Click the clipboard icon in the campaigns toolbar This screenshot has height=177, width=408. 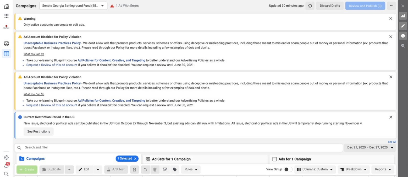click(x=134, y=169)
